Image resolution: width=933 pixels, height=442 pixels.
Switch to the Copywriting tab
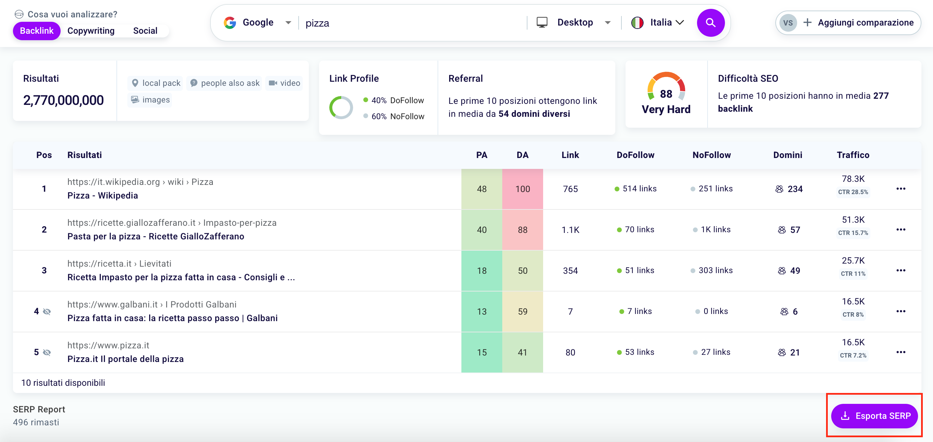point(91,31)
